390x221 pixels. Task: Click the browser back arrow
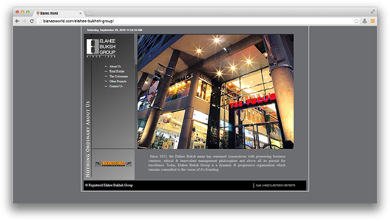(x=17, y=21)
